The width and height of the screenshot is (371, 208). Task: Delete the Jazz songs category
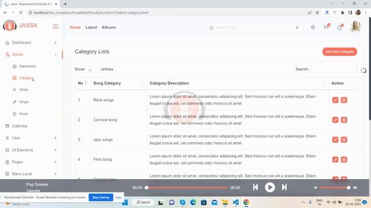pos(344,140)
